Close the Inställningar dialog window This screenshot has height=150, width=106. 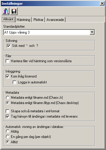102,4
